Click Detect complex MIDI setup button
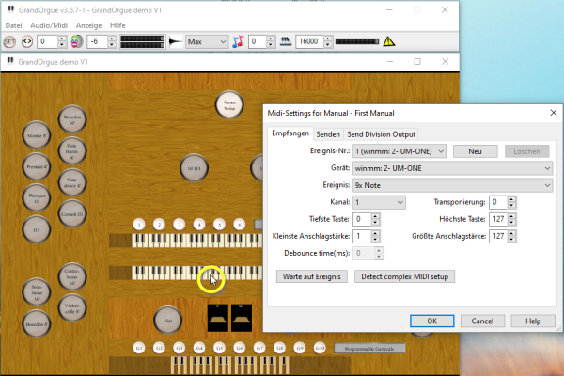The height and width of the screenshot is (376, 564). pyautogui.click(x=404, y=276)
